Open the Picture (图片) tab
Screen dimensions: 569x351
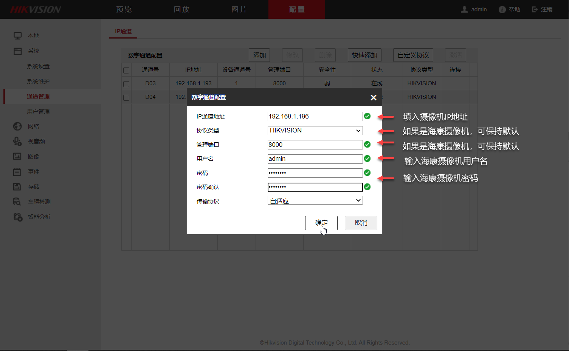pos(239,9)
